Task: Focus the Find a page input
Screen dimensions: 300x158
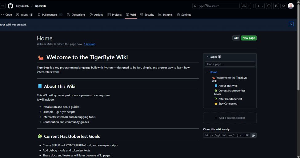Action: 230,64
